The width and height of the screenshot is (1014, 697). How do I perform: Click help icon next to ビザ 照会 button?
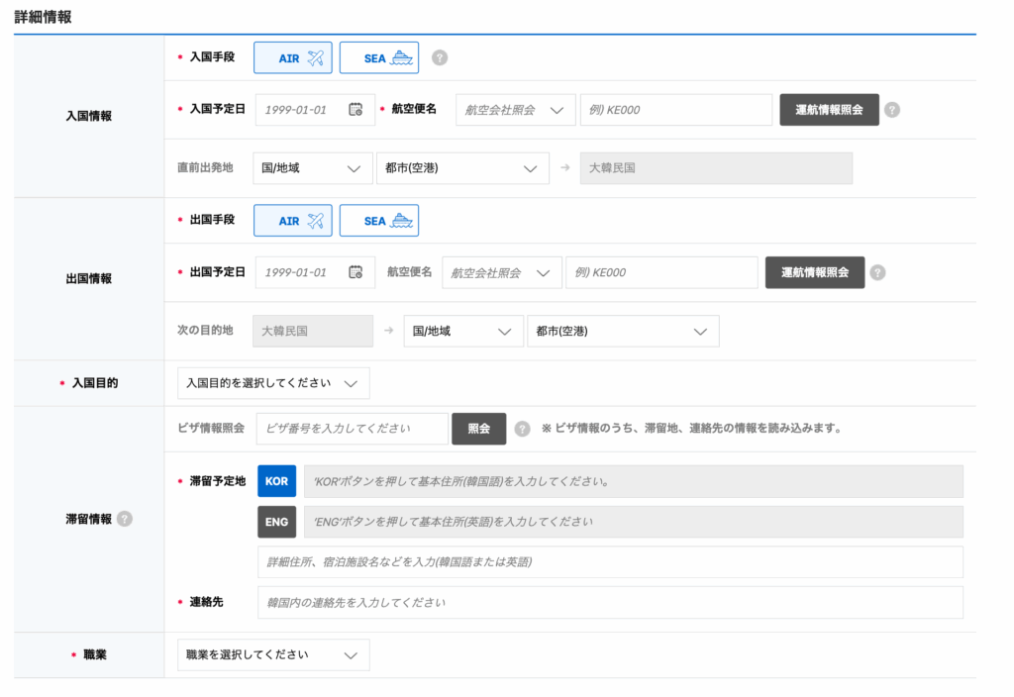coord(523,429)
